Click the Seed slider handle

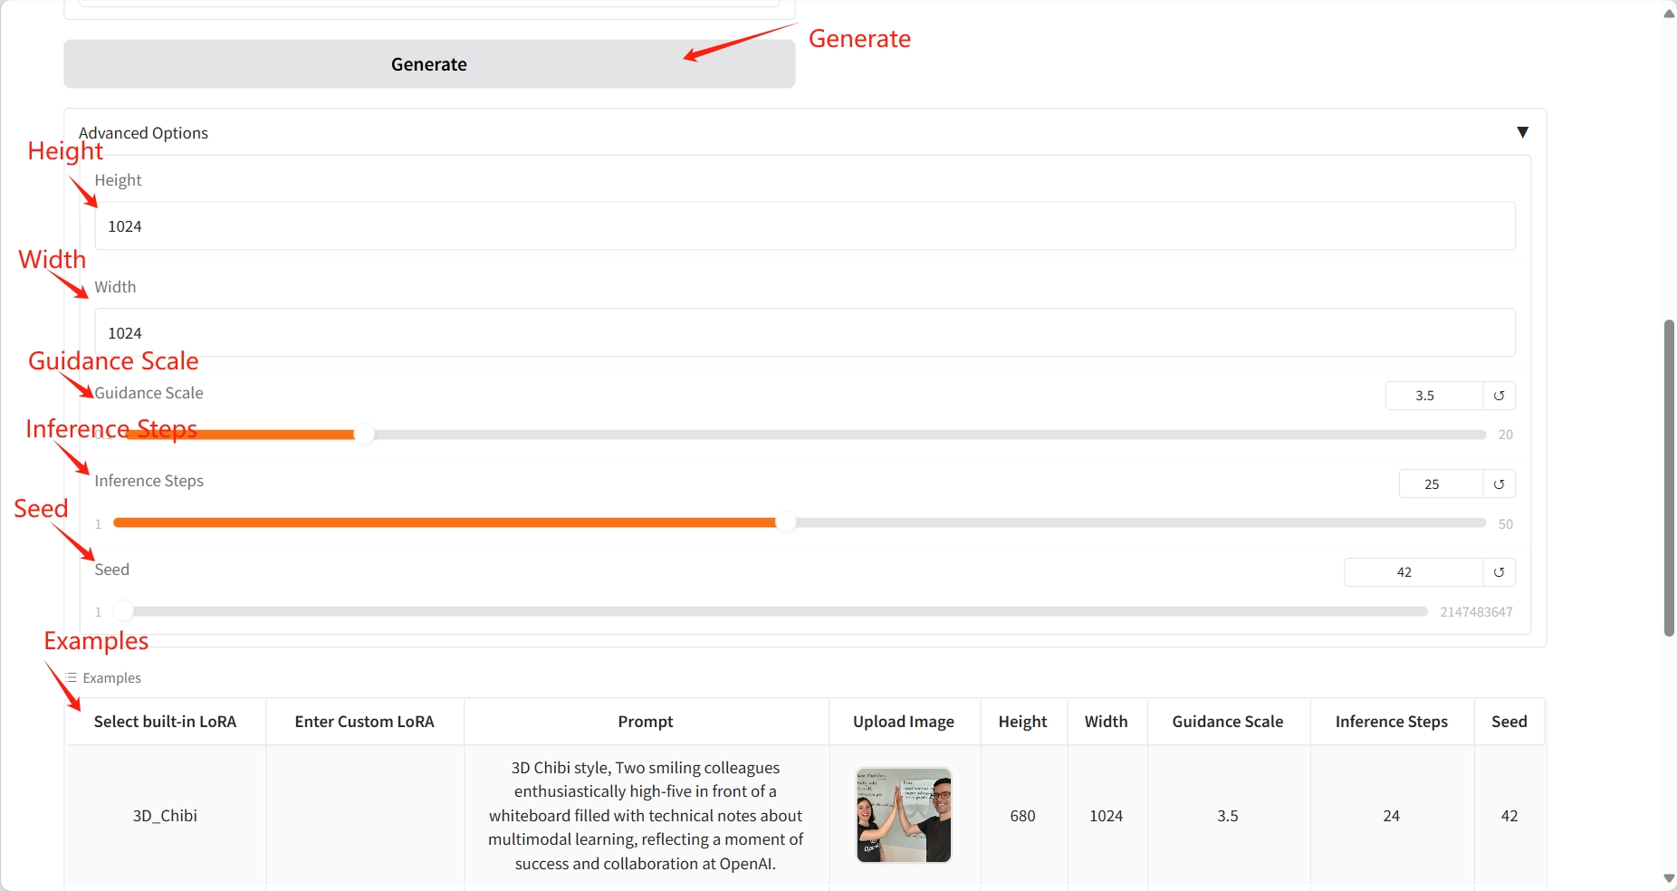tap(124, 611)
